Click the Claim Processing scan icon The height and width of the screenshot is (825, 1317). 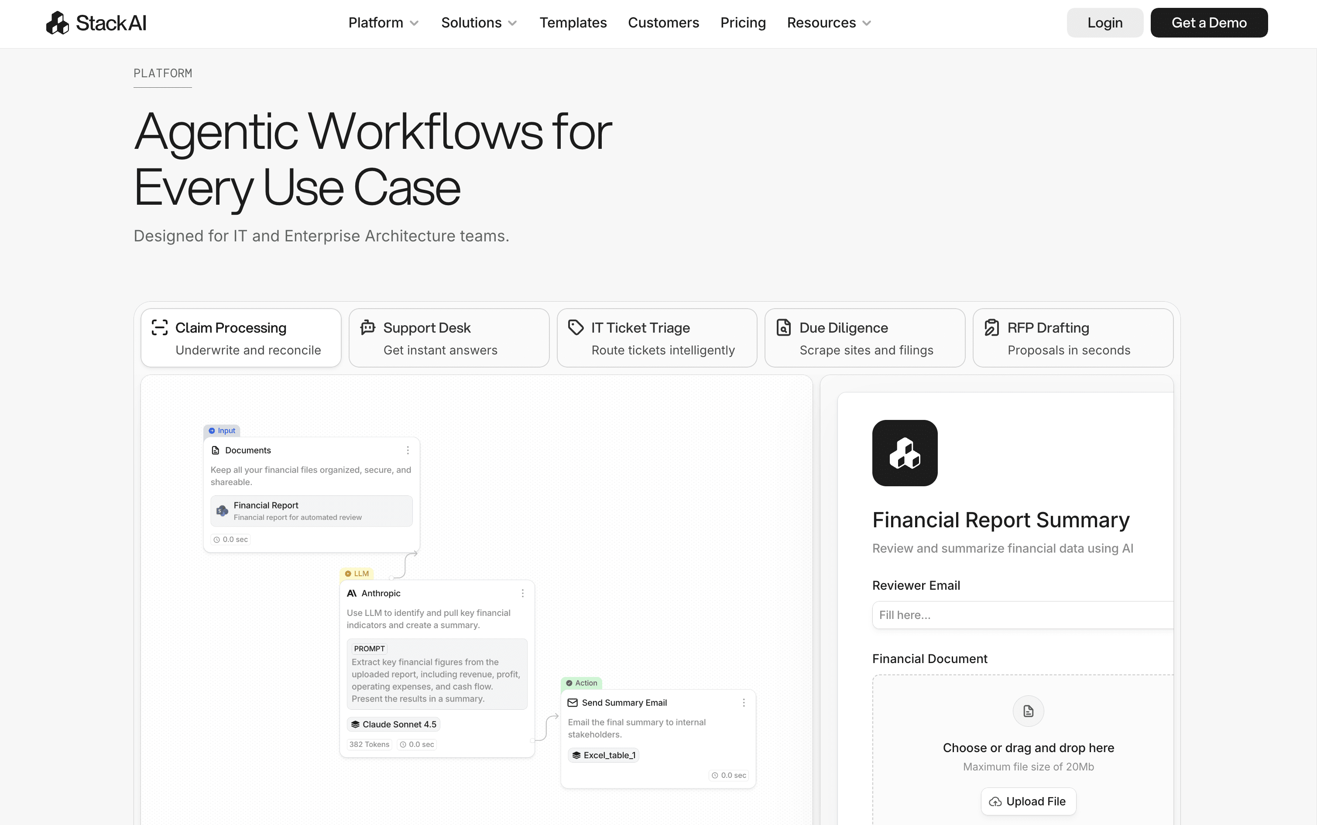pos(159,327)
